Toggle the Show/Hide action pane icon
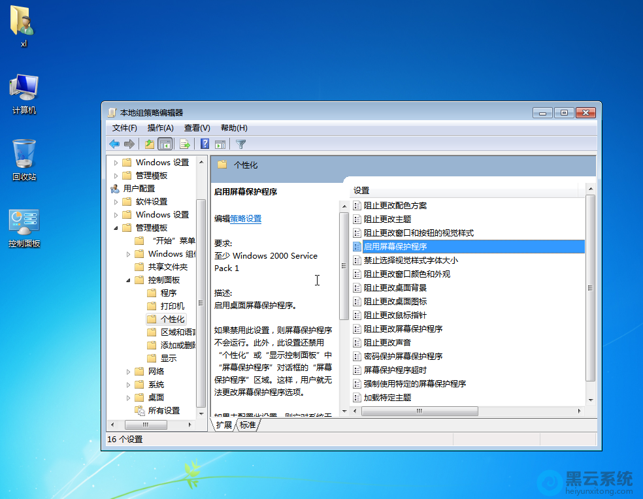643x499 pixels. (220, 144)
